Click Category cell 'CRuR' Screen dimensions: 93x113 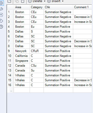click(x=37, y=51)
